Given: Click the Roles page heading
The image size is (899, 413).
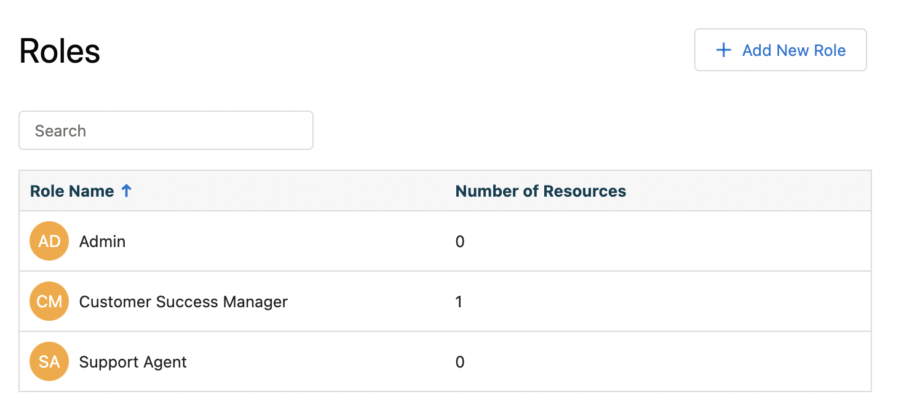Looking at the screenshot, I should tap(60, 51).
